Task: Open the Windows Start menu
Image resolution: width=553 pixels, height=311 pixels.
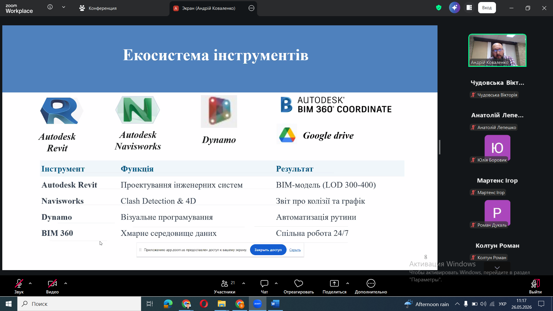Action: (x=9, y=304)
